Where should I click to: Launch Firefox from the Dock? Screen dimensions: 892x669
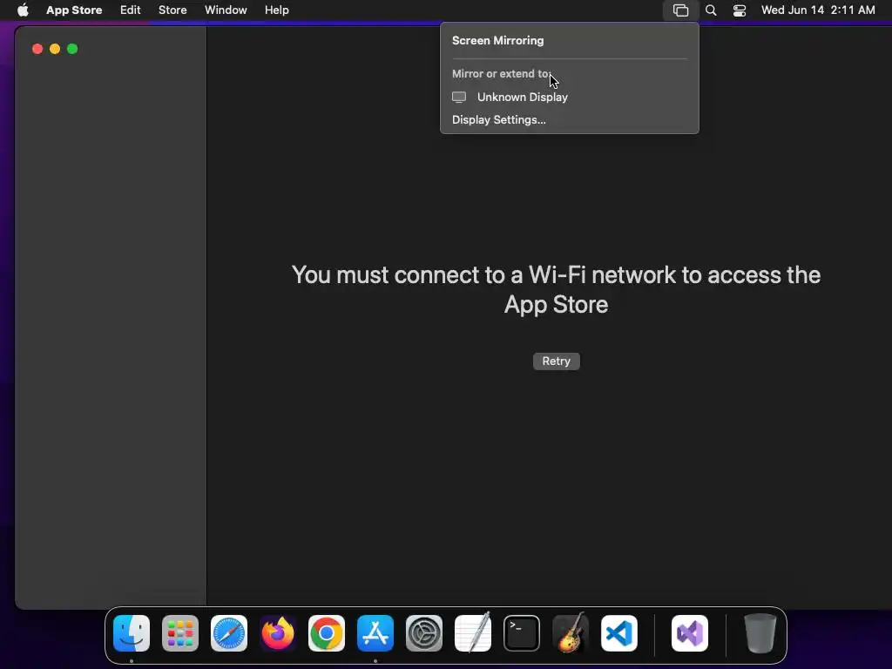[278, 633]
